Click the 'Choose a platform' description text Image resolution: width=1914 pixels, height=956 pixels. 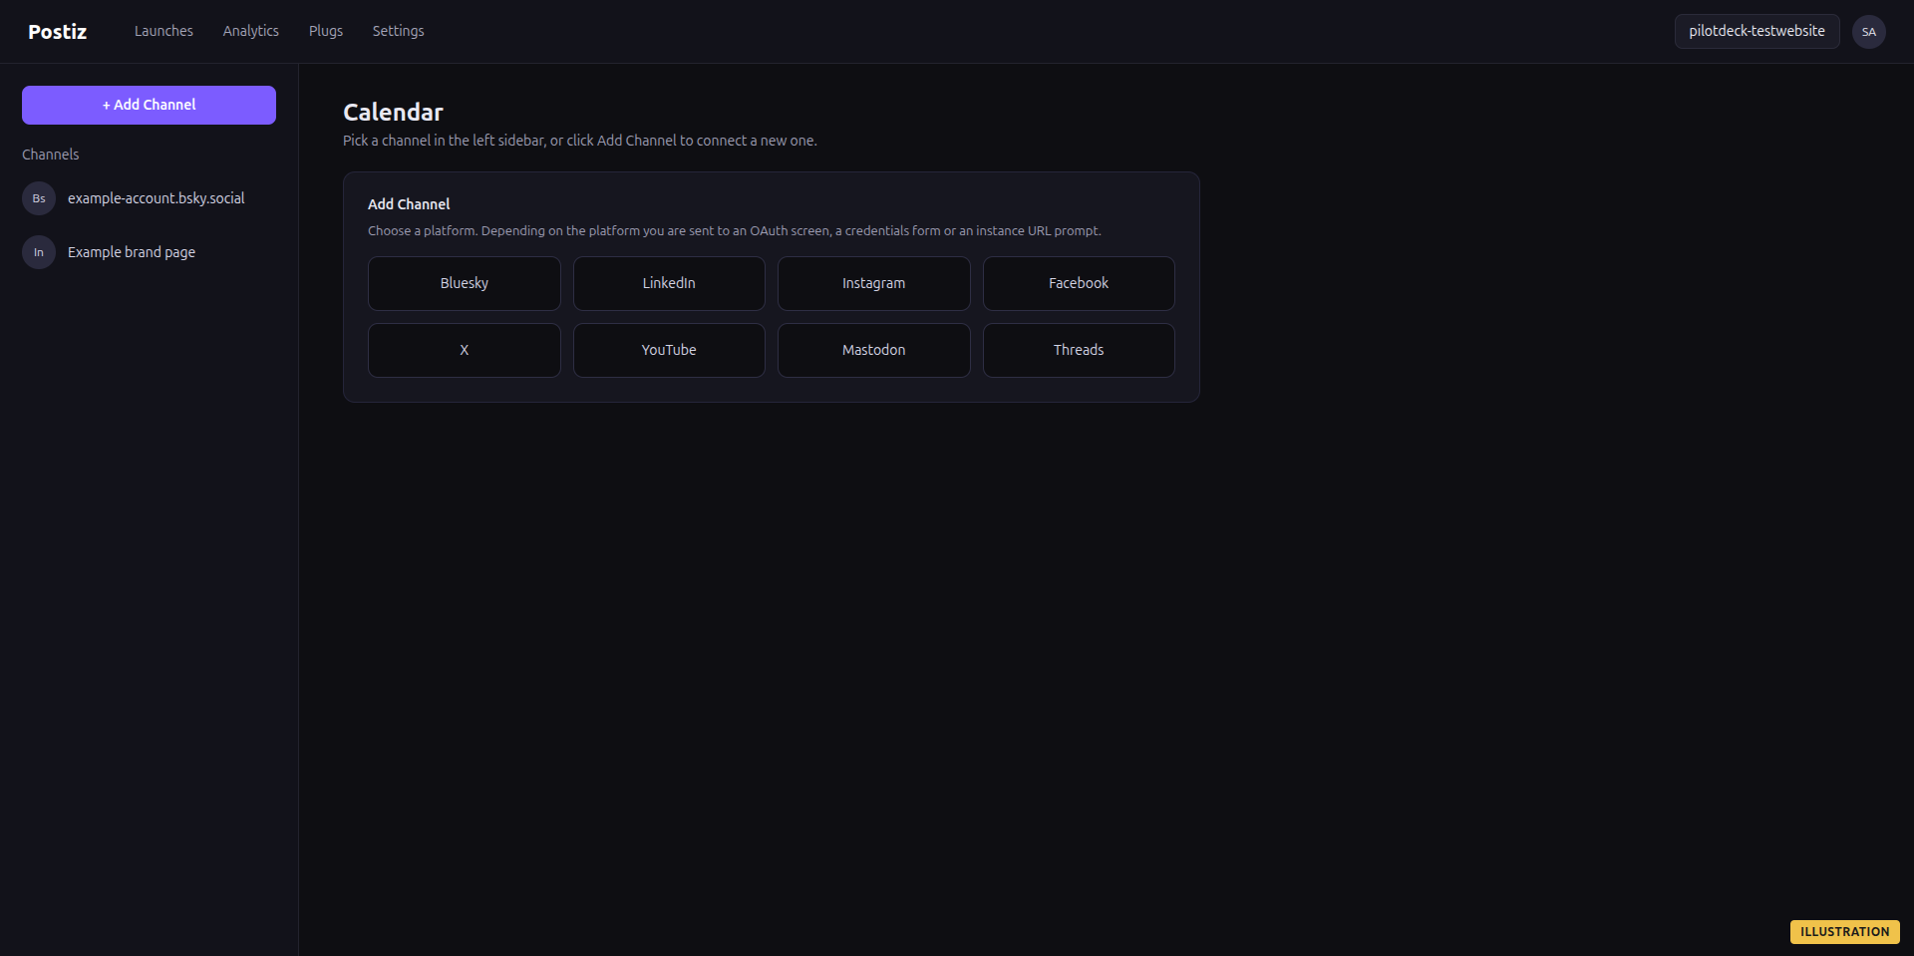[735, 230]
